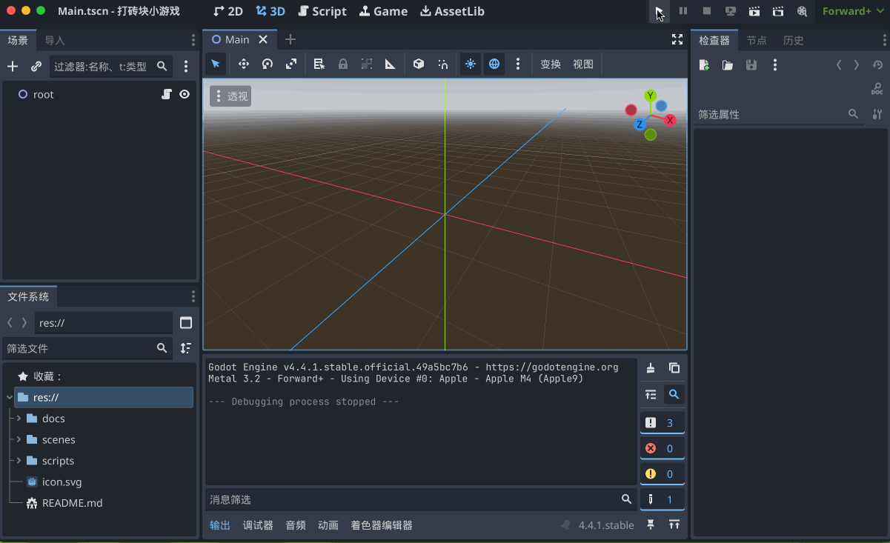The image size is (890, 543).
Task: Pause the running project
Action: pyautogui.click(x=683, y=11)
